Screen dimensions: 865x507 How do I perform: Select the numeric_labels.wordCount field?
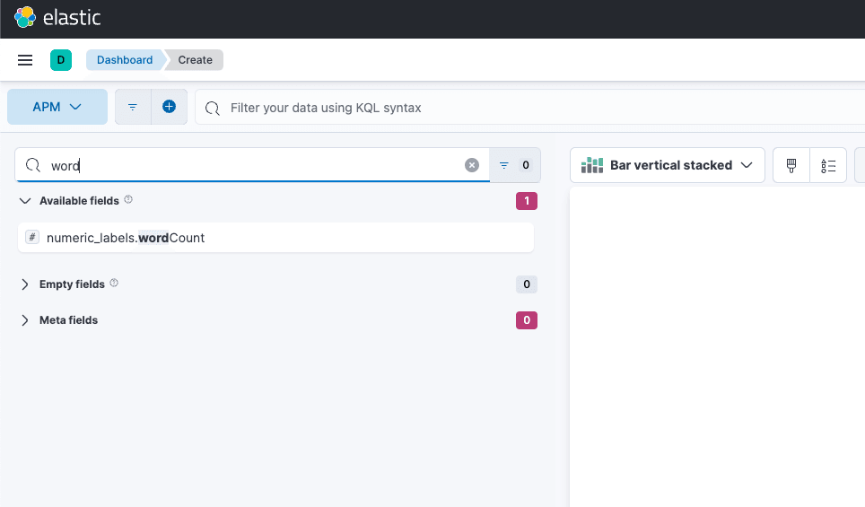(126, 238)
